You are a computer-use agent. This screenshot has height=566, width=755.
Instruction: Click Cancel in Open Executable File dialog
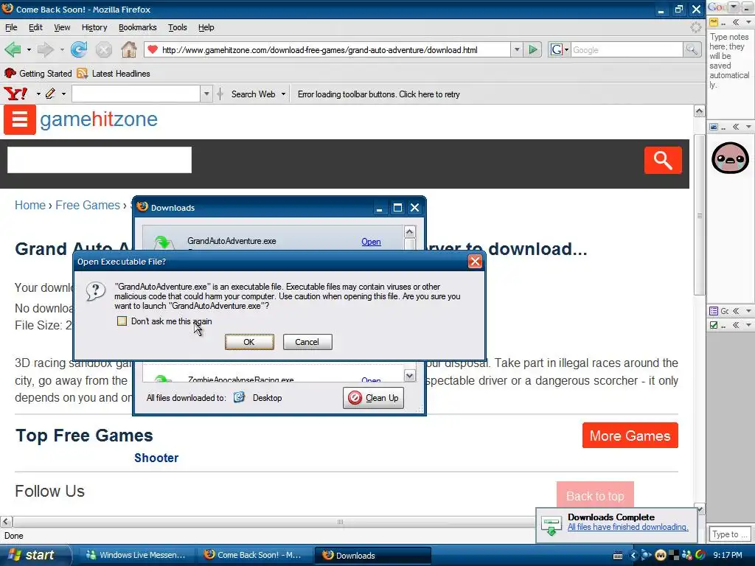pos(307,342)
